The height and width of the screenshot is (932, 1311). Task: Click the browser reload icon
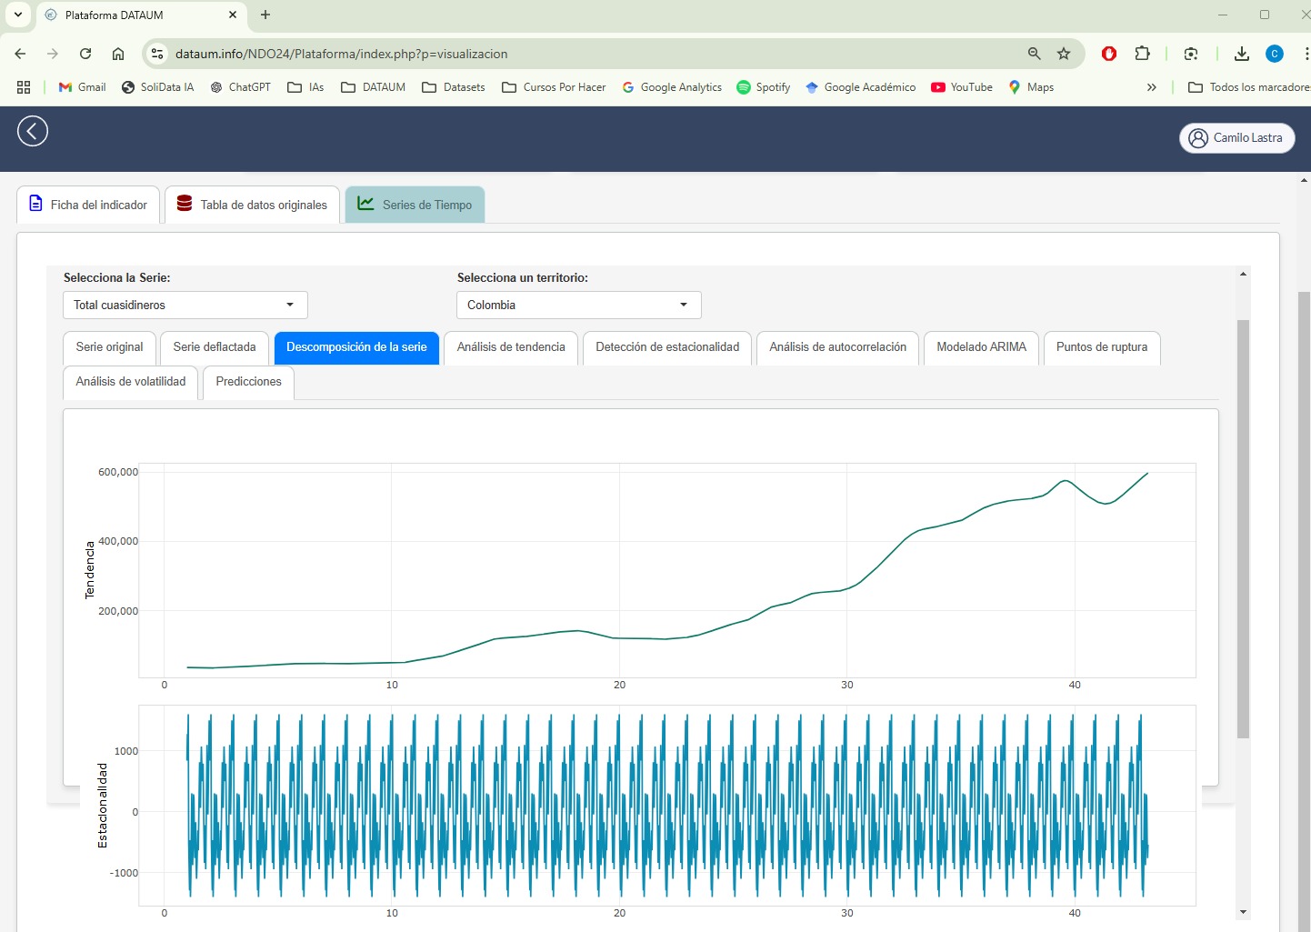pyautogui.click(x=85, y=54)
